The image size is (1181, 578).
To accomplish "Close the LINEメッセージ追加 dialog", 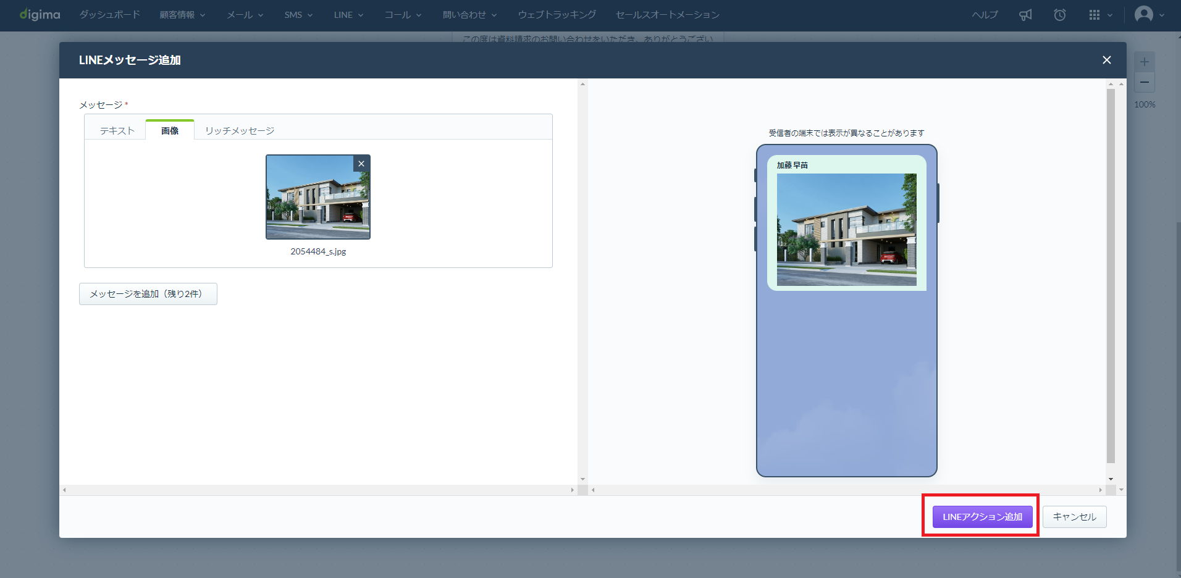I will point(1107,60).
